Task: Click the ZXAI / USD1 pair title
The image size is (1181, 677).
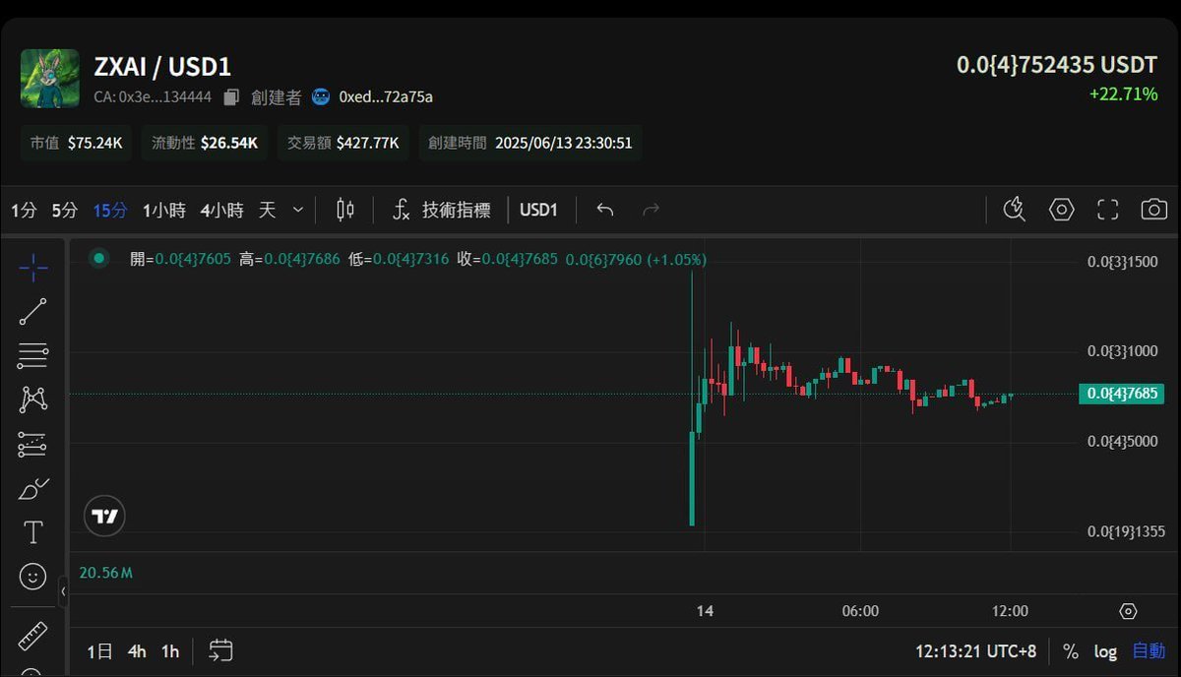Action: tap(162, 67)
